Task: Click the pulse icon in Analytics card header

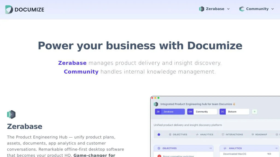Action: [225, 148]
